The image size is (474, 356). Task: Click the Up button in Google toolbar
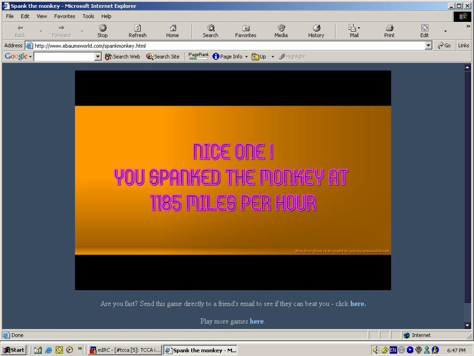(x=259, y=56)
